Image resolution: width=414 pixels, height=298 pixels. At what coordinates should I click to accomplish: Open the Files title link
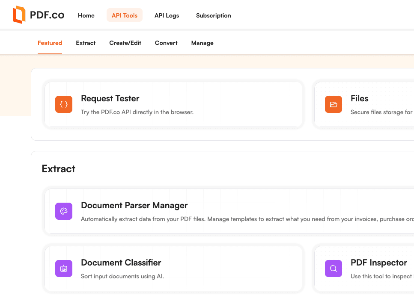tap(359, 98)
